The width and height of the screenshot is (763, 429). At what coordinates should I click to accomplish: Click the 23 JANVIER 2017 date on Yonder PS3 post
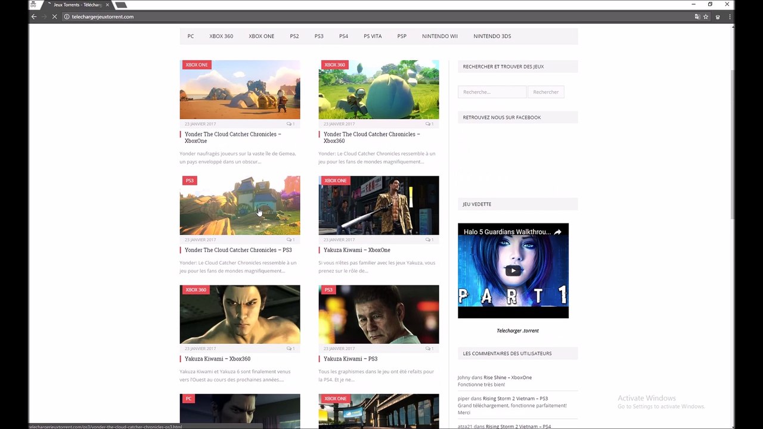(200, 240)
